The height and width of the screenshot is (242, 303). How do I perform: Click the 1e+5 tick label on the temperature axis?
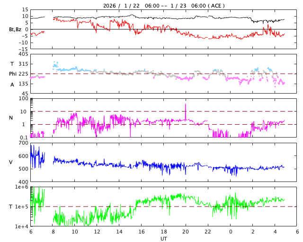[22, 207]
